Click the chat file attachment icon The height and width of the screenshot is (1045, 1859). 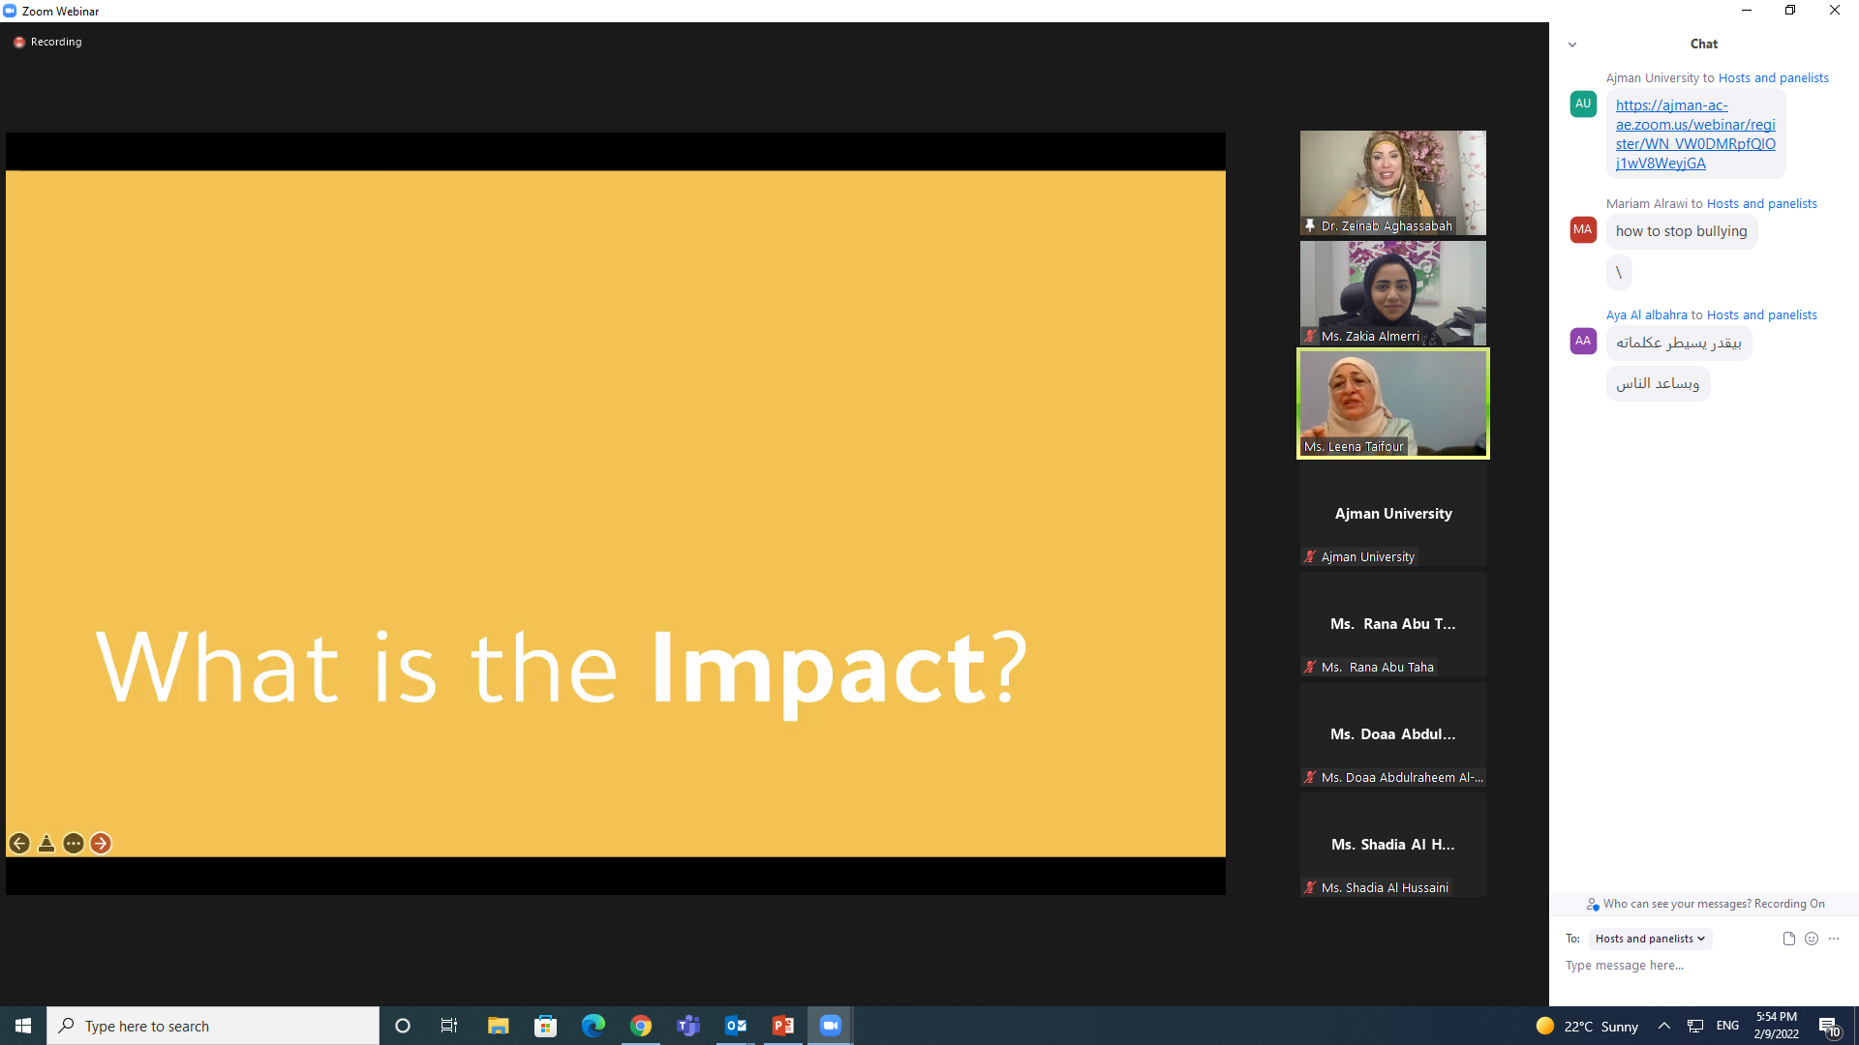(1788, 939)
